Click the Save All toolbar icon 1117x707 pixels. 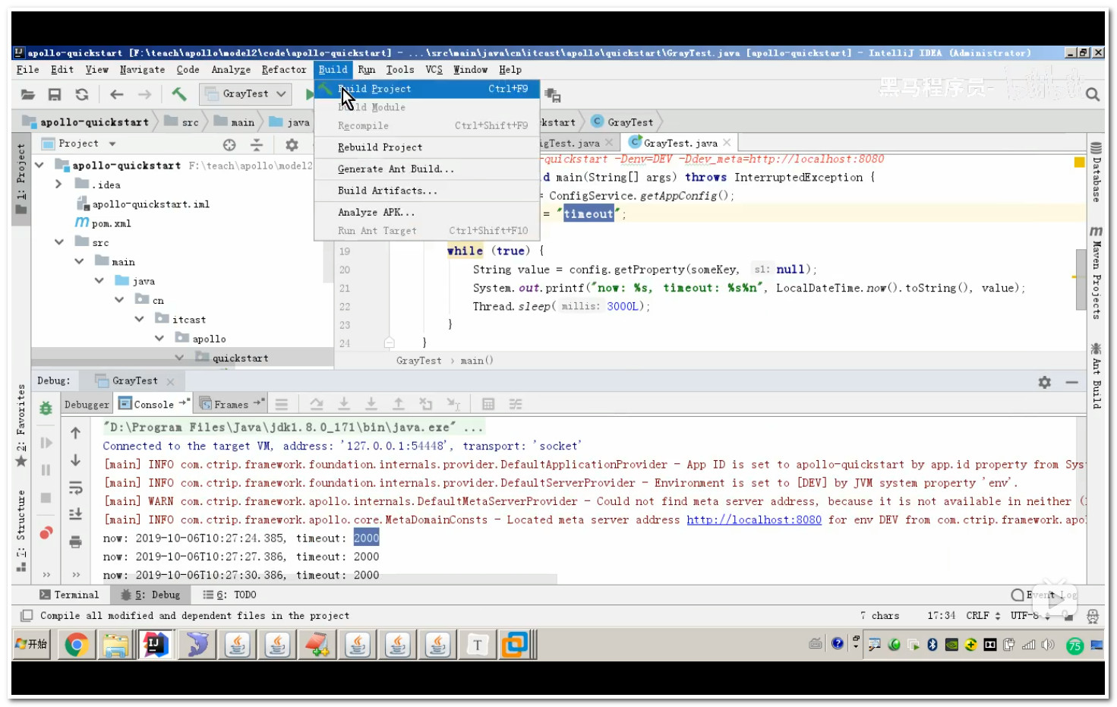55,94
